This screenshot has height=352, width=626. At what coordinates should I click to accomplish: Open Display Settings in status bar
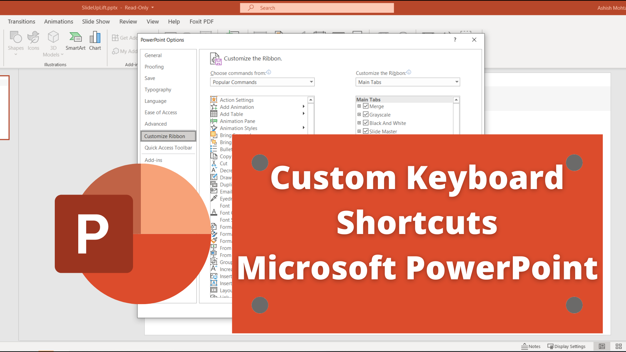(x=566, y=346)
